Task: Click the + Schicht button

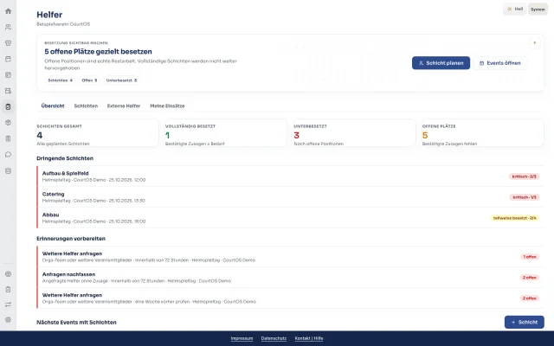Action: 525,322
